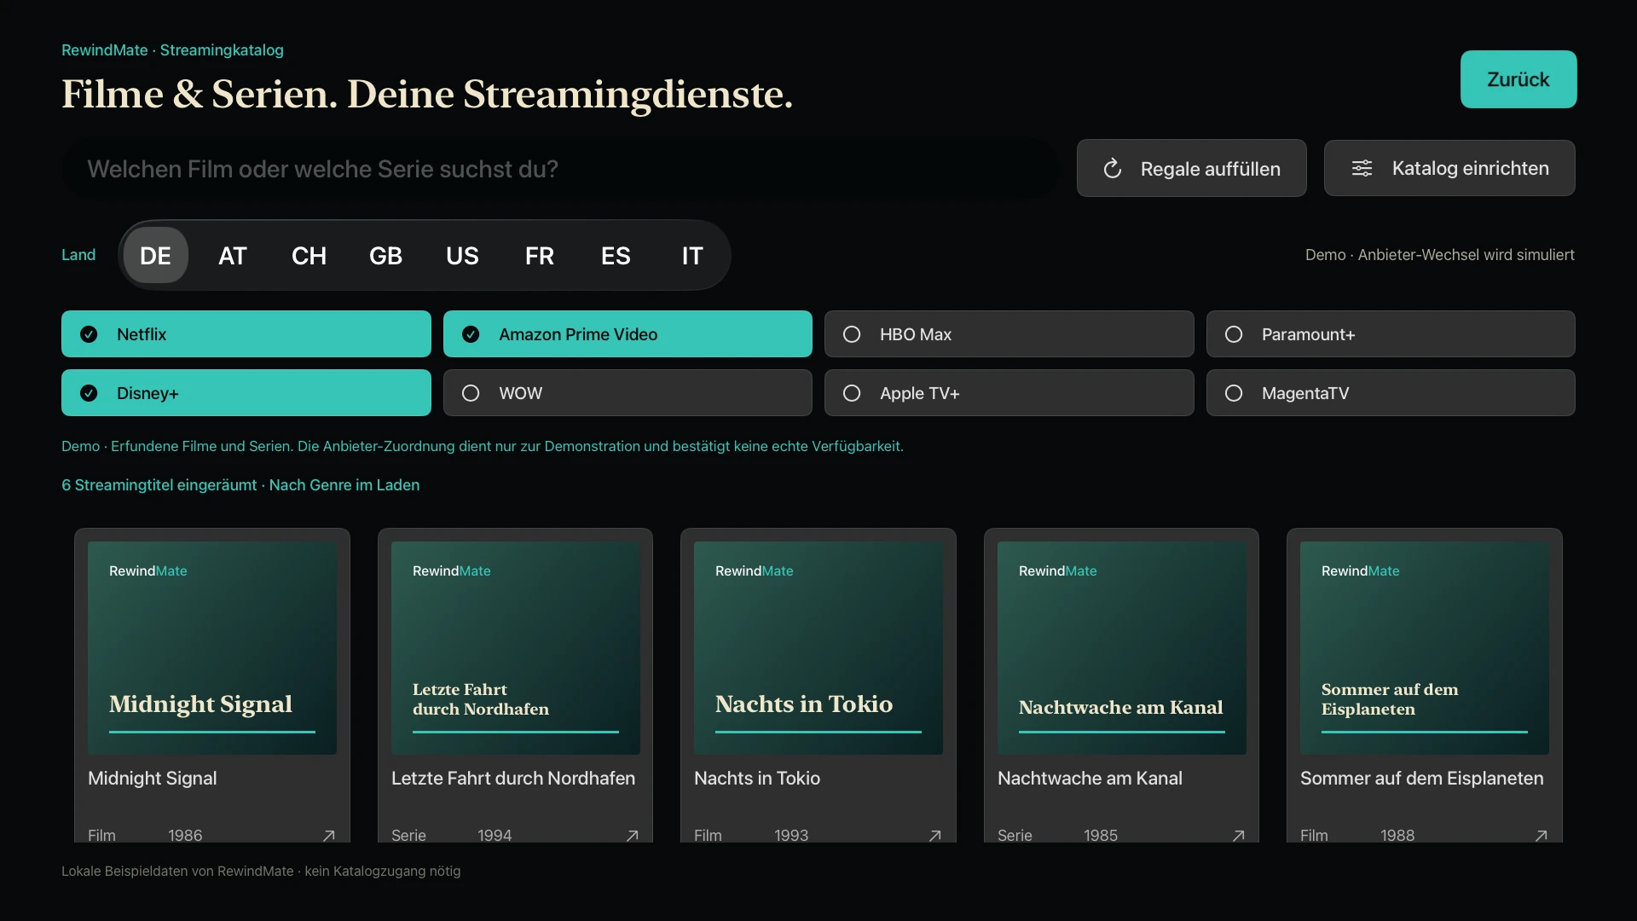Open Katalog einrichten settings
This screenshot has height=921, width=1637.
pyautogui.click(x=1449, y=169)
